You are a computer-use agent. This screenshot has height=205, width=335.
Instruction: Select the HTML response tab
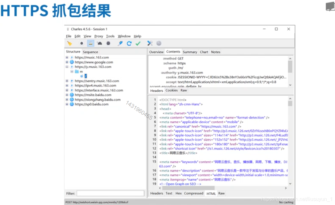pos(211,194)
